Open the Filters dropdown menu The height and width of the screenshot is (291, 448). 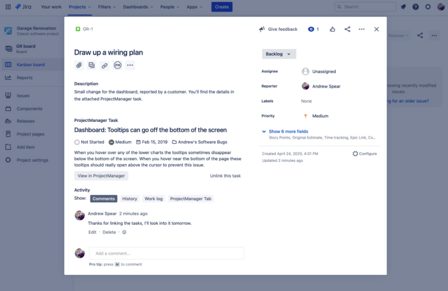pos(107,7)
